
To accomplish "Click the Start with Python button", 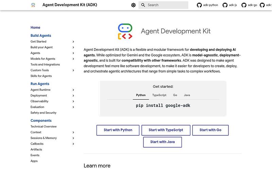I will point(118,130).
